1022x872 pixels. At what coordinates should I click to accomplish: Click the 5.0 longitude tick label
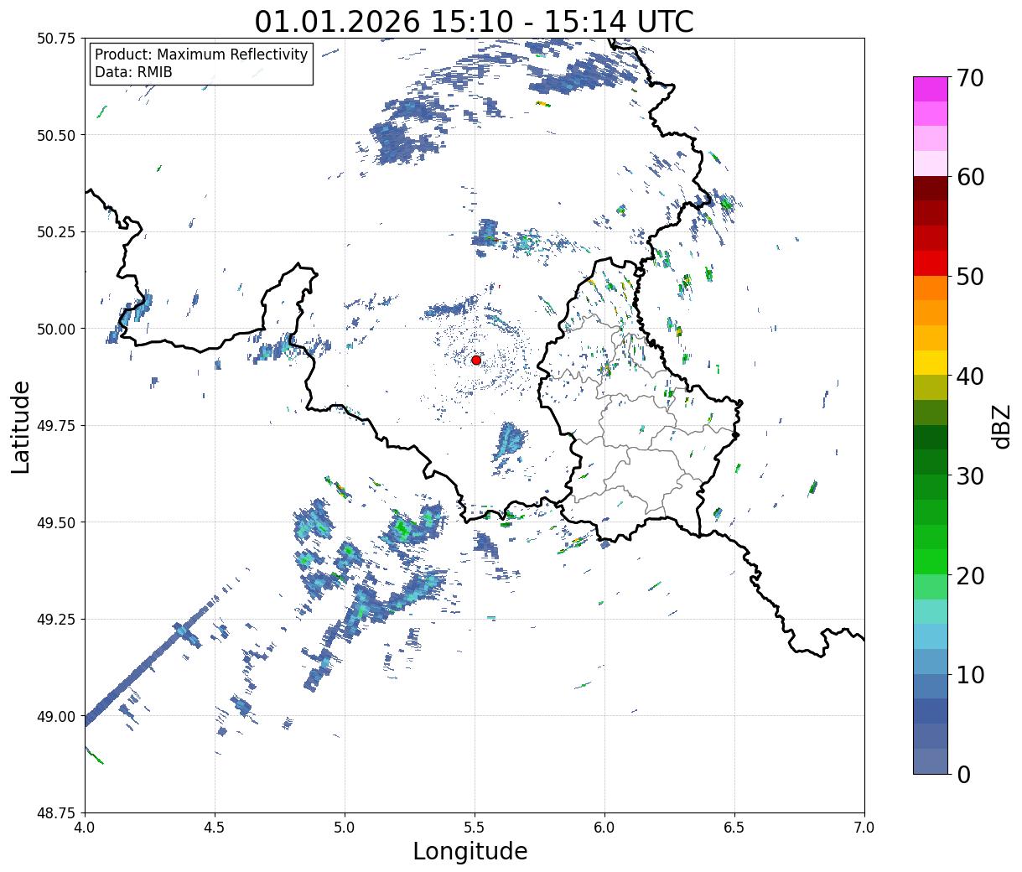[x=345, y=827]
